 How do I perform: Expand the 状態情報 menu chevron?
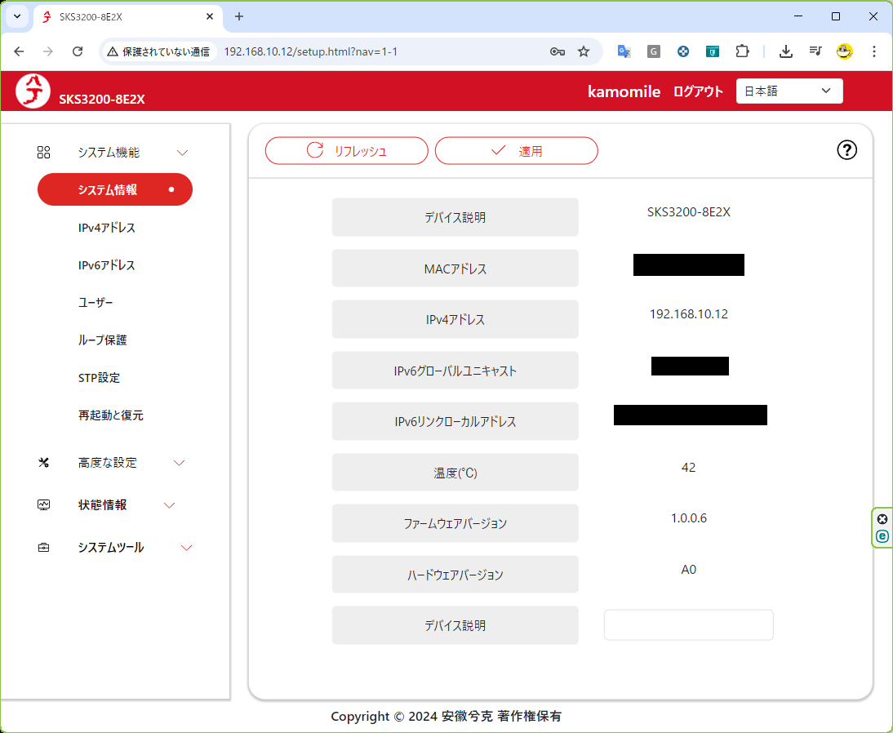click(x=169, y=505)
